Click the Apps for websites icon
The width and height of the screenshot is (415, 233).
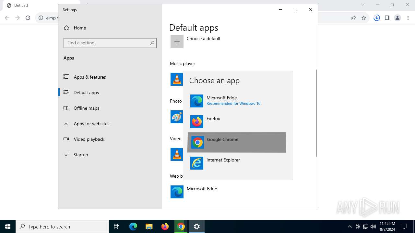point(66,124)
